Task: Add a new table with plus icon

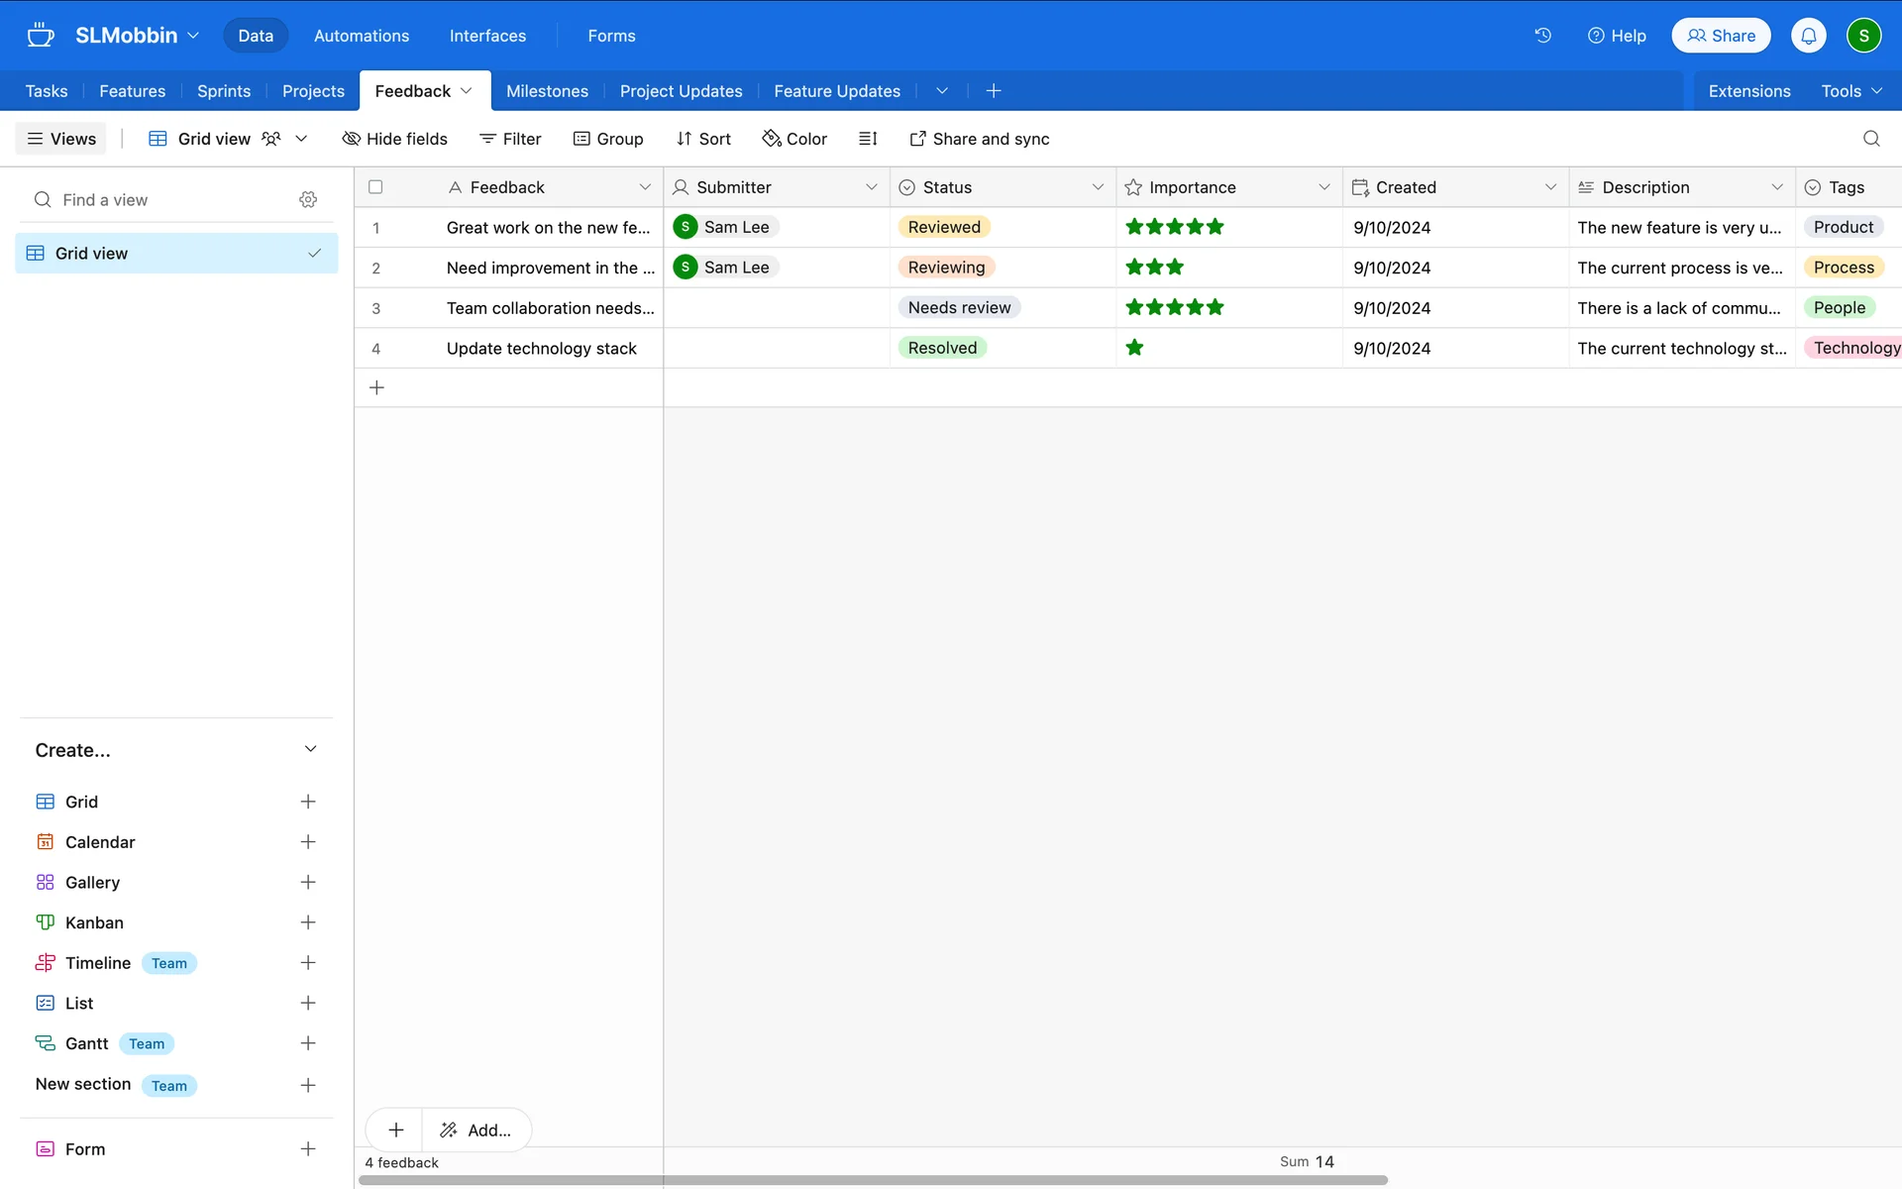Action: [x=994, y=91]
